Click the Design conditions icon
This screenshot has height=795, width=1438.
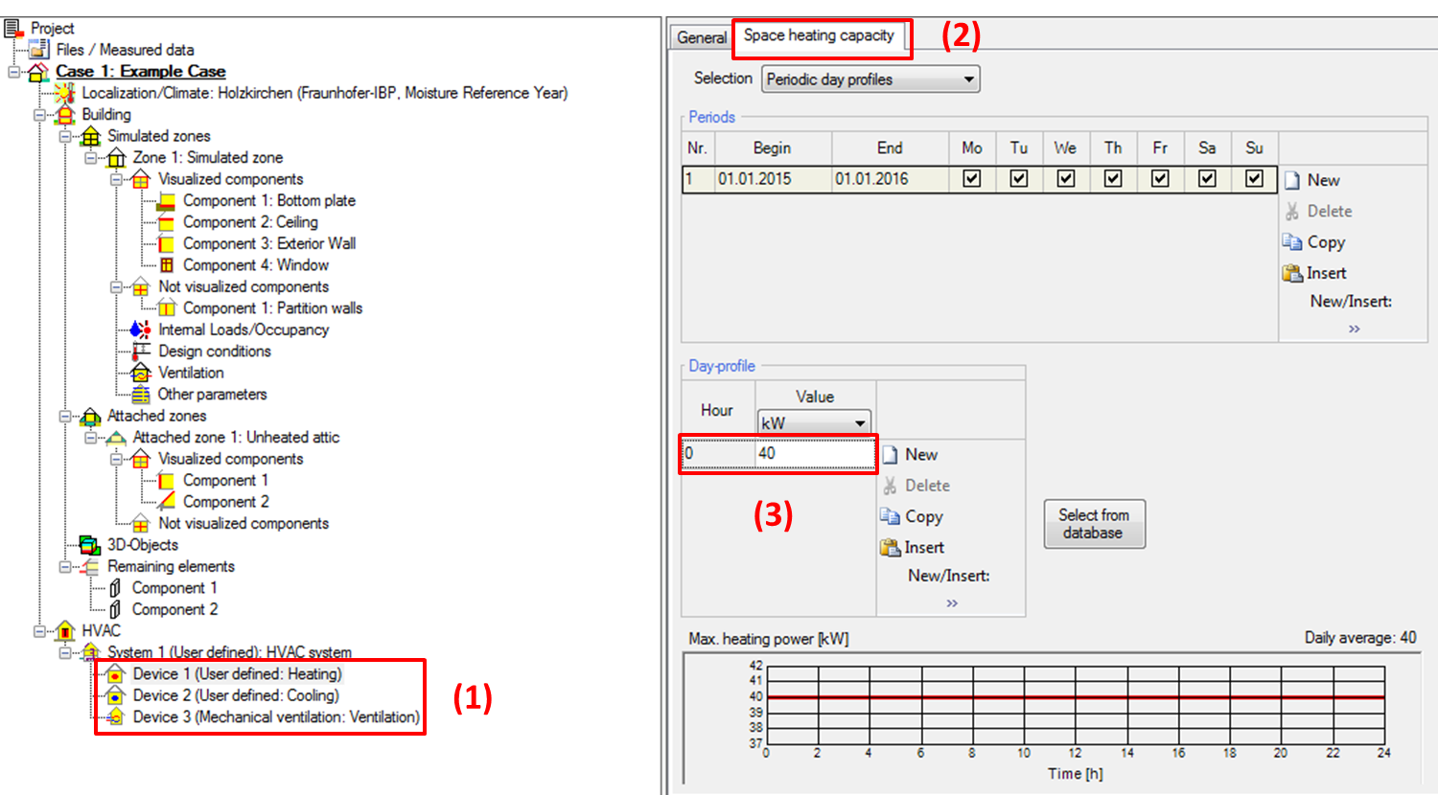pos(141,352)
